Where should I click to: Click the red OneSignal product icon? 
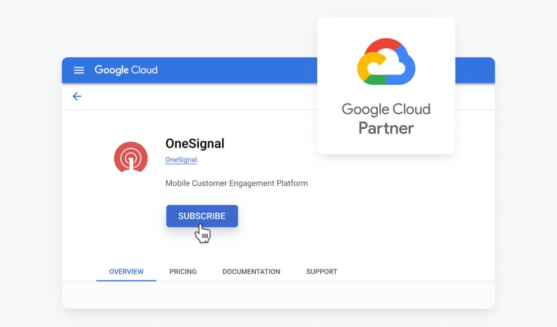pos(131,157)
